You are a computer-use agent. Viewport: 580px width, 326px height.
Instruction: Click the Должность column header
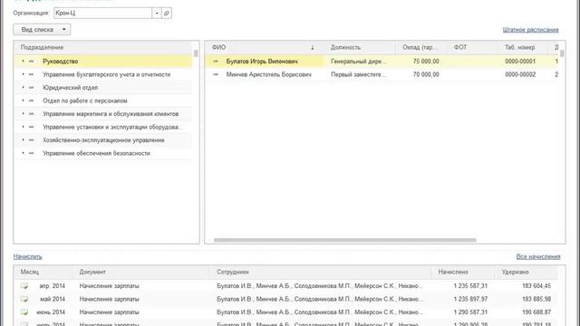point(359,47)
